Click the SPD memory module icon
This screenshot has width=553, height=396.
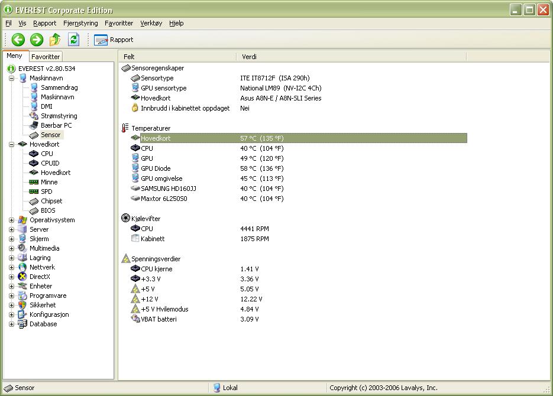(34, 191)
